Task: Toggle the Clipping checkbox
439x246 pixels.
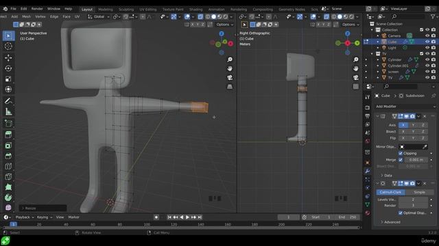Action: click(401, 153)
